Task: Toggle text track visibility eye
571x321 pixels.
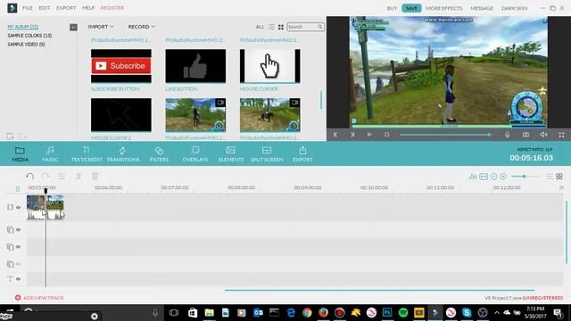Action: tap(18, 279)
